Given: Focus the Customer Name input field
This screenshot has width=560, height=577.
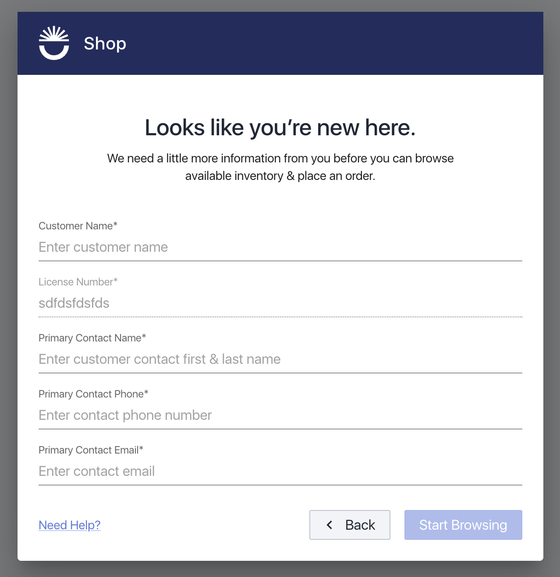Looking at the screenshot, I should (x=280, y=247).
